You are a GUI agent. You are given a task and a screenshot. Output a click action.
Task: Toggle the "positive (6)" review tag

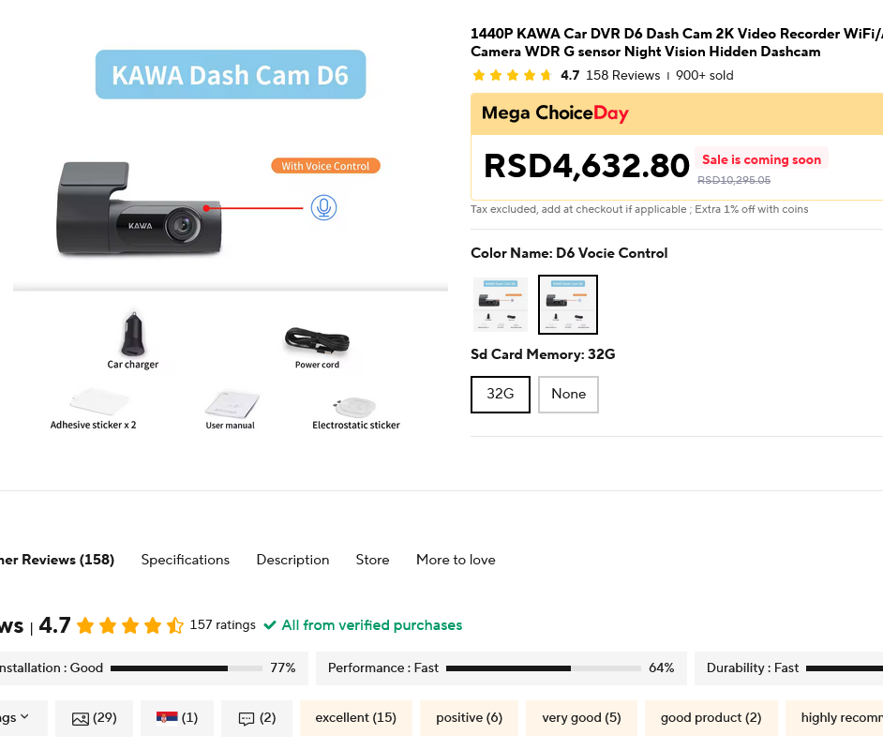[x=469, y=718]
